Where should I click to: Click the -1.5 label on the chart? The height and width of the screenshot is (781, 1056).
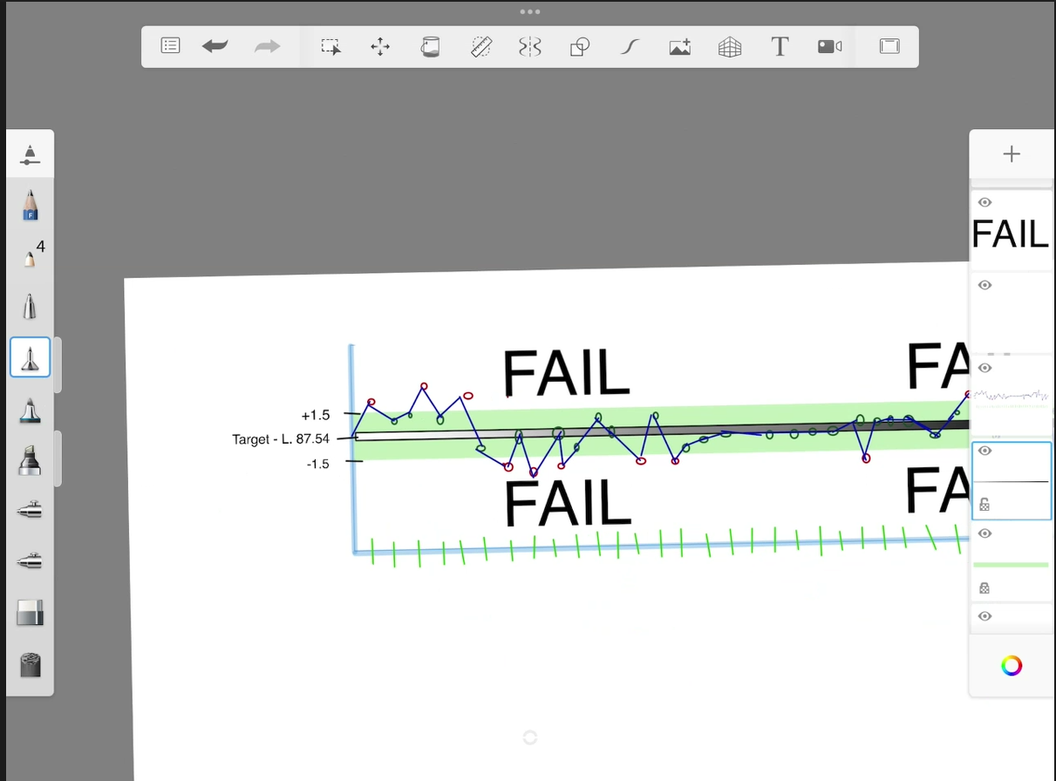317,464
